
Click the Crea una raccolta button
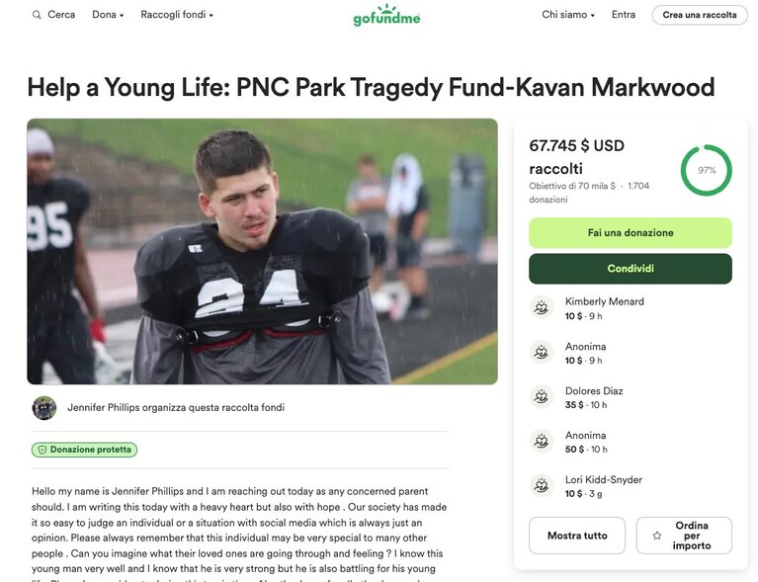click(x=700, y=15)
